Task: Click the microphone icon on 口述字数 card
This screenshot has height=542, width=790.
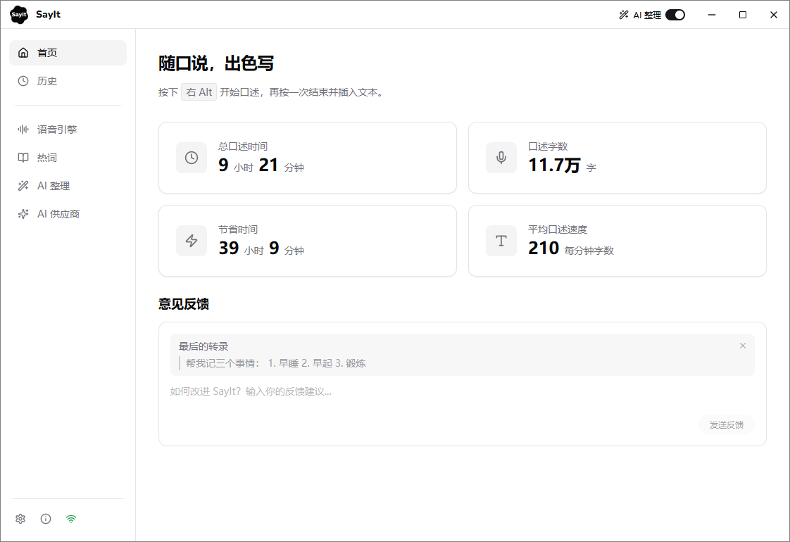Action: point(501,158)
